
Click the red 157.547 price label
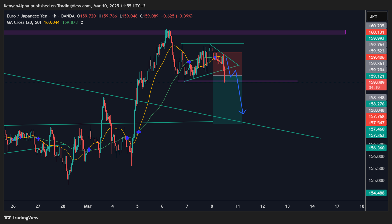pyautogui.click(x=376, y=123)
